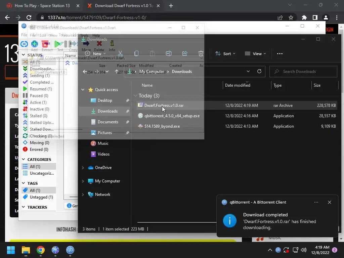Collapse the Quick access tree node
This screenshot has width=344, height=258.
click(x=83, y=89)
